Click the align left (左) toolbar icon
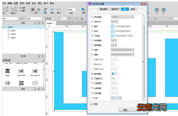The height and width of the screenshot is (116, 178). [x=157, y=10]
